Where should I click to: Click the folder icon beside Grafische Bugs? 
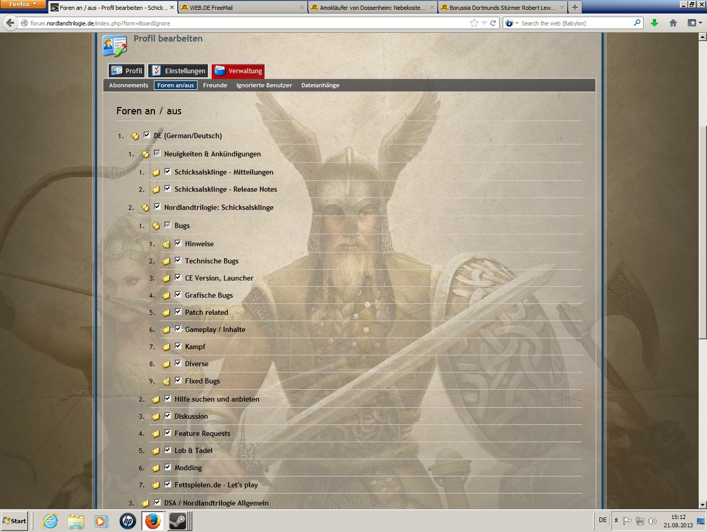pos(166,296)
